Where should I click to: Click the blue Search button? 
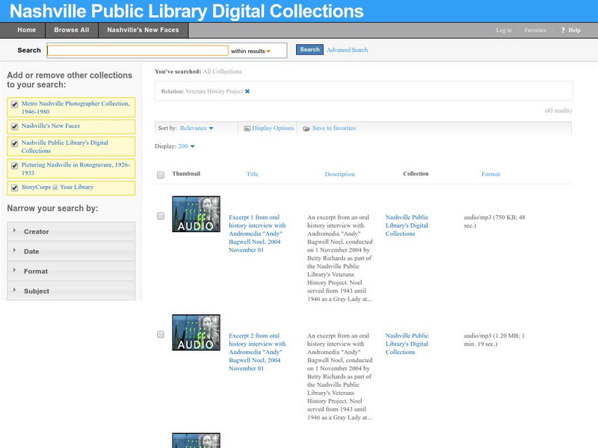coord(309,49)
